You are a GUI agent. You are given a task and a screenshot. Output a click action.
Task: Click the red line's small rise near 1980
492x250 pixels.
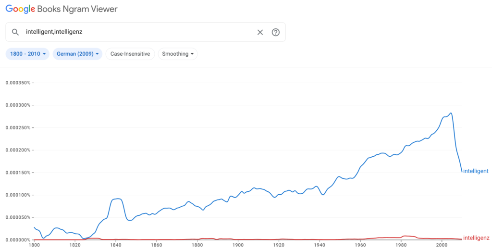pyautogui.click(x=406, y=236)
